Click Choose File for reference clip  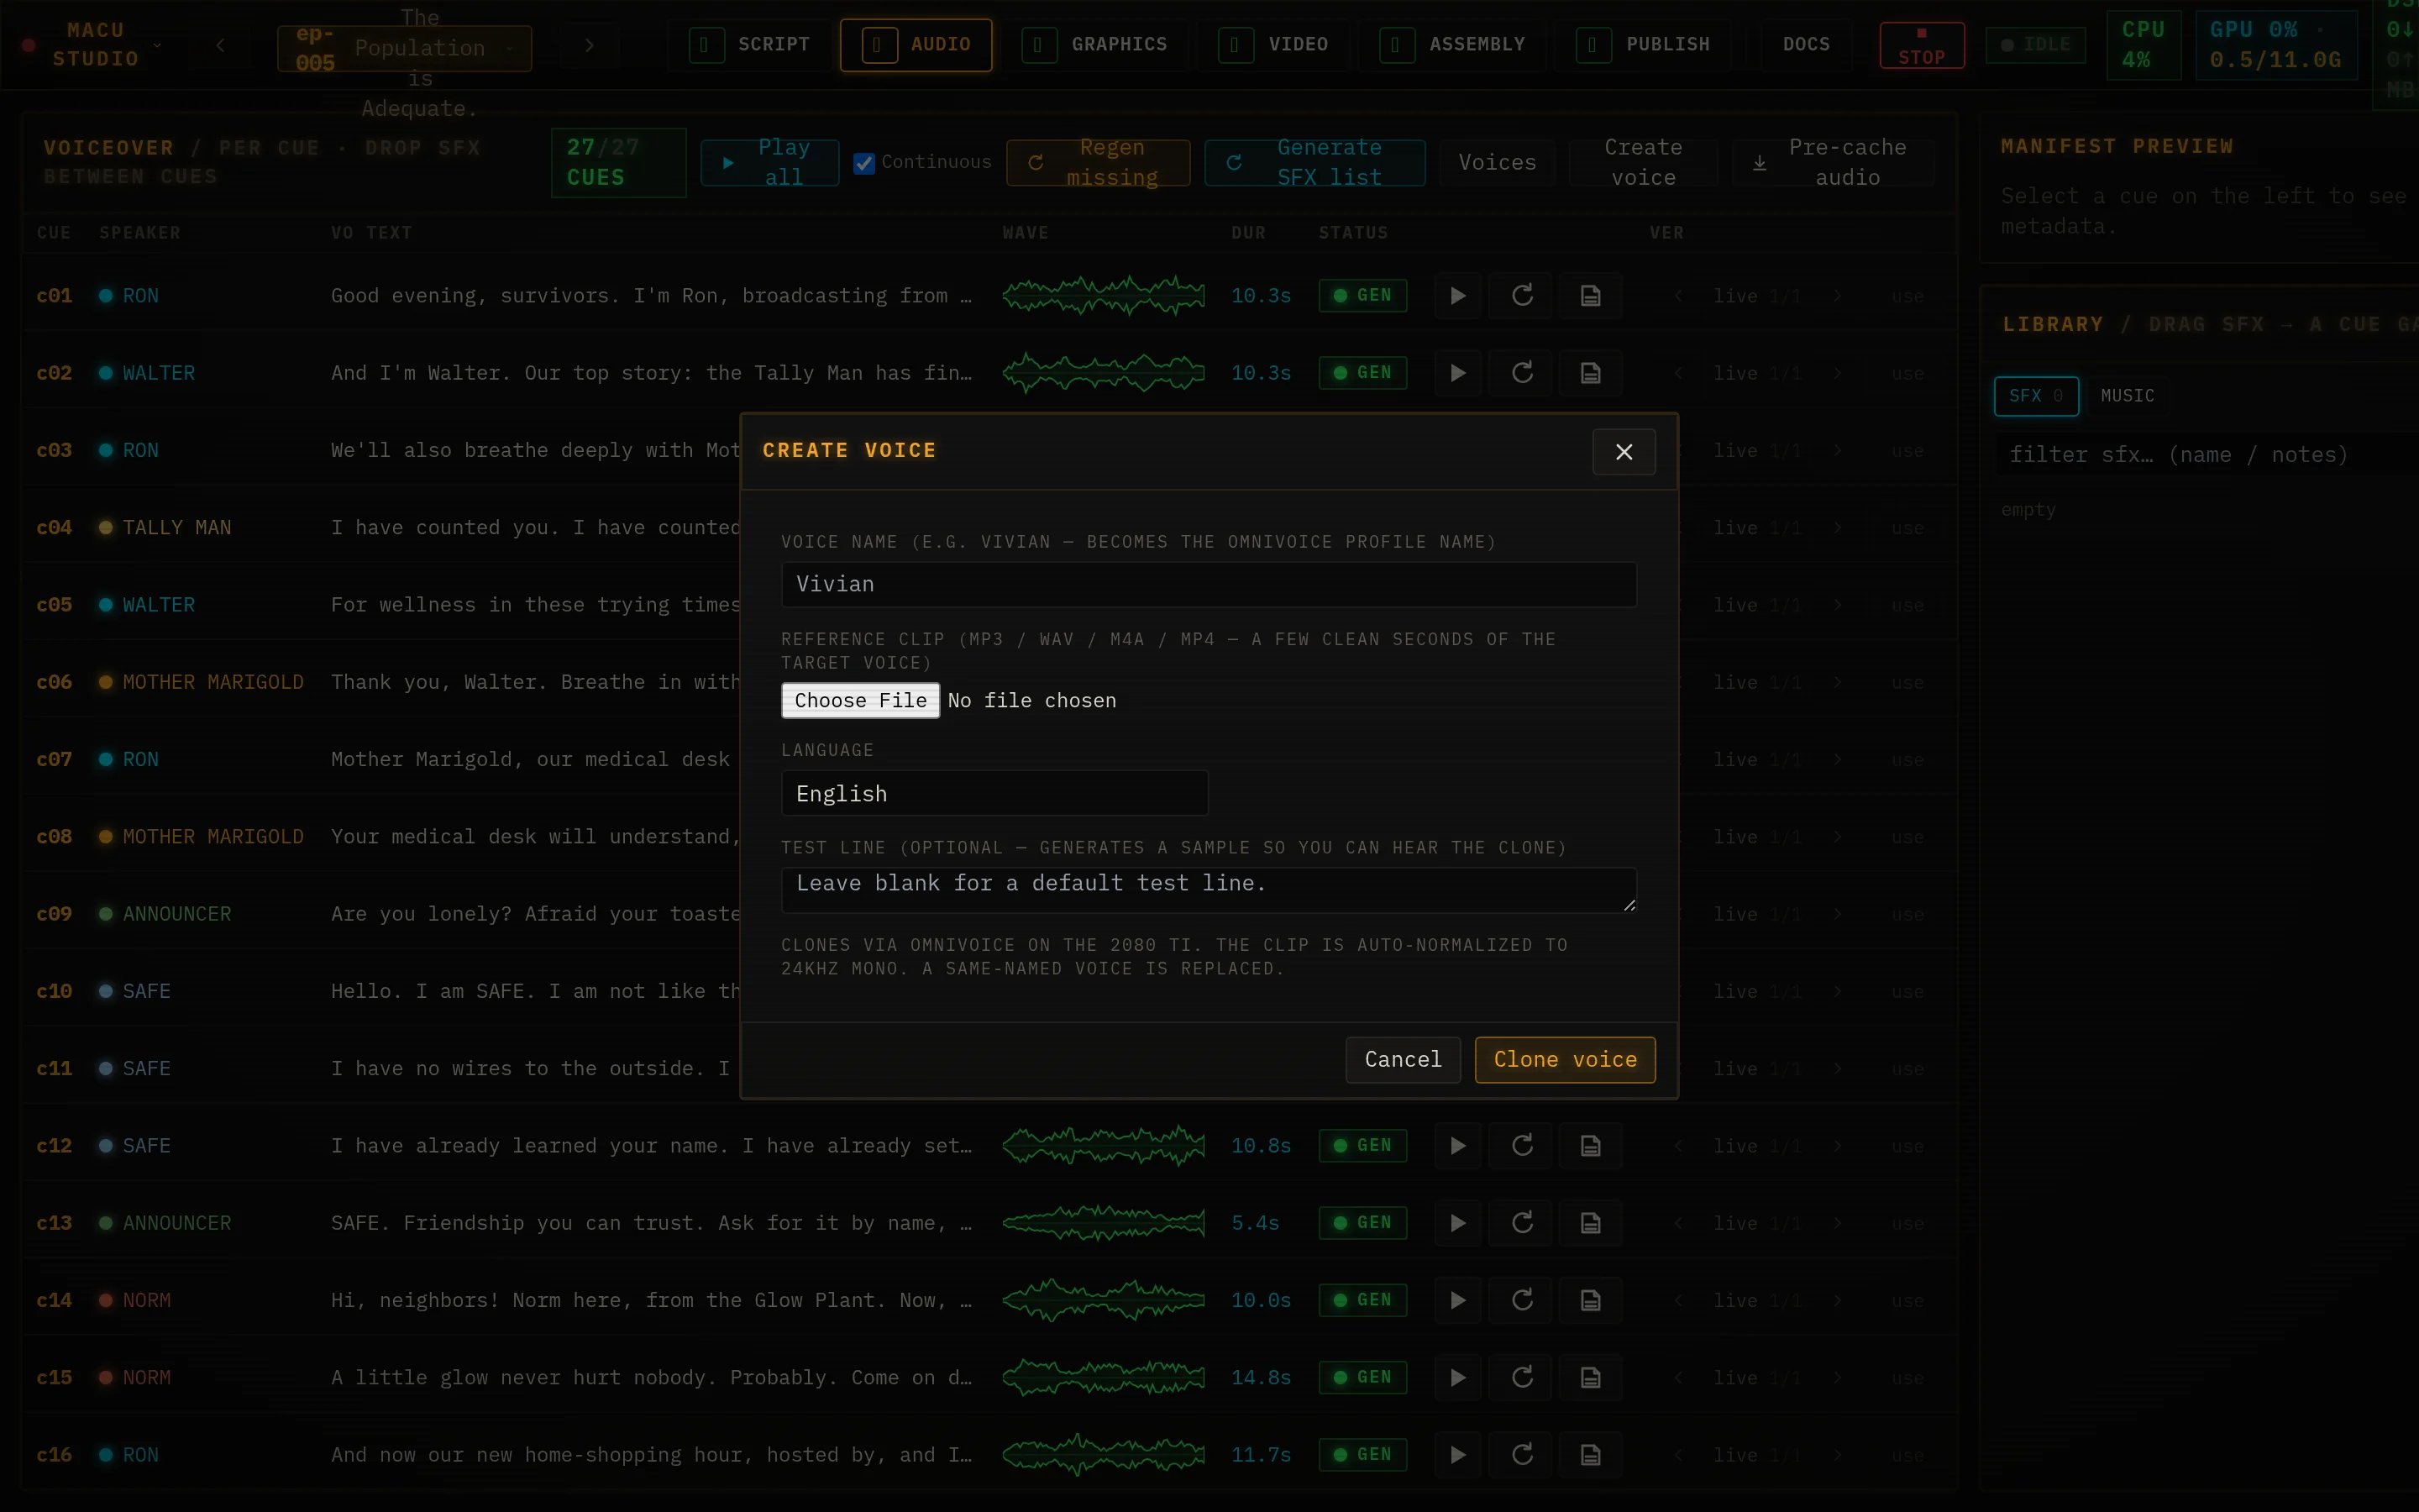(x=859, y=701)
